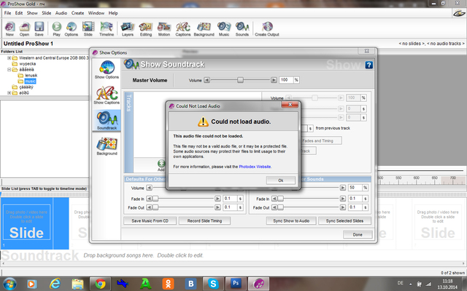
Task: Click the DE language indicator in tray
Action: pos(401,283)
